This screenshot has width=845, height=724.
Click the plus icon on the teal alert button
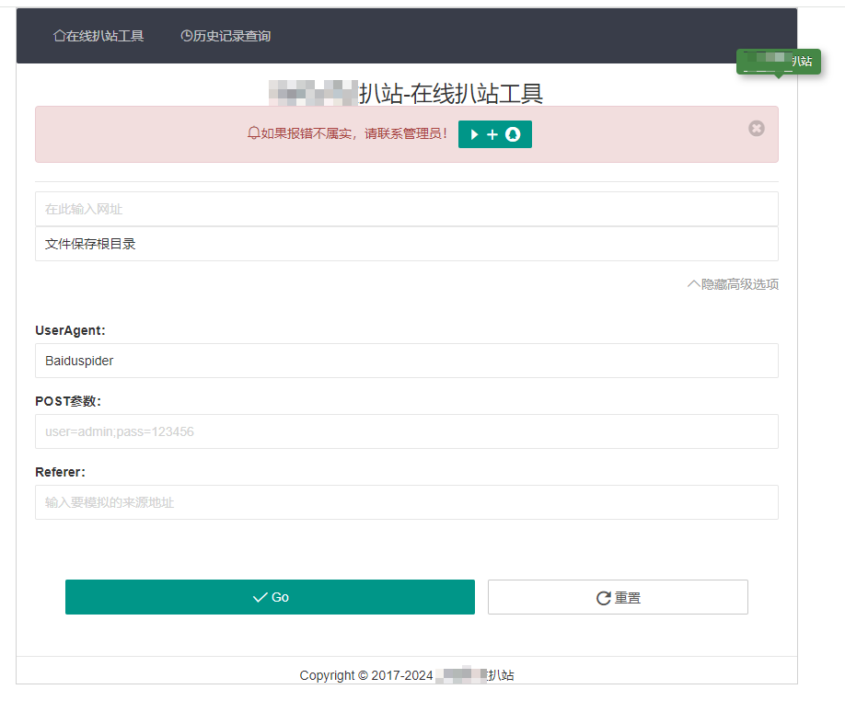(x=492, y=134)
